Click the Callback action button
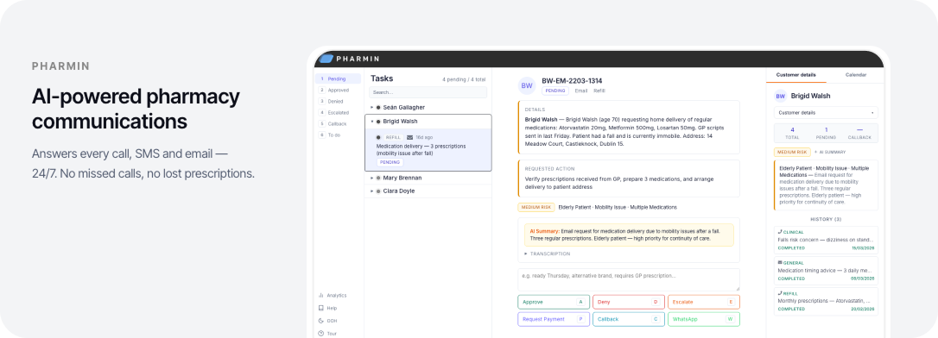Image resolution: width=938 pixels, height=338 pixels. 629,320
